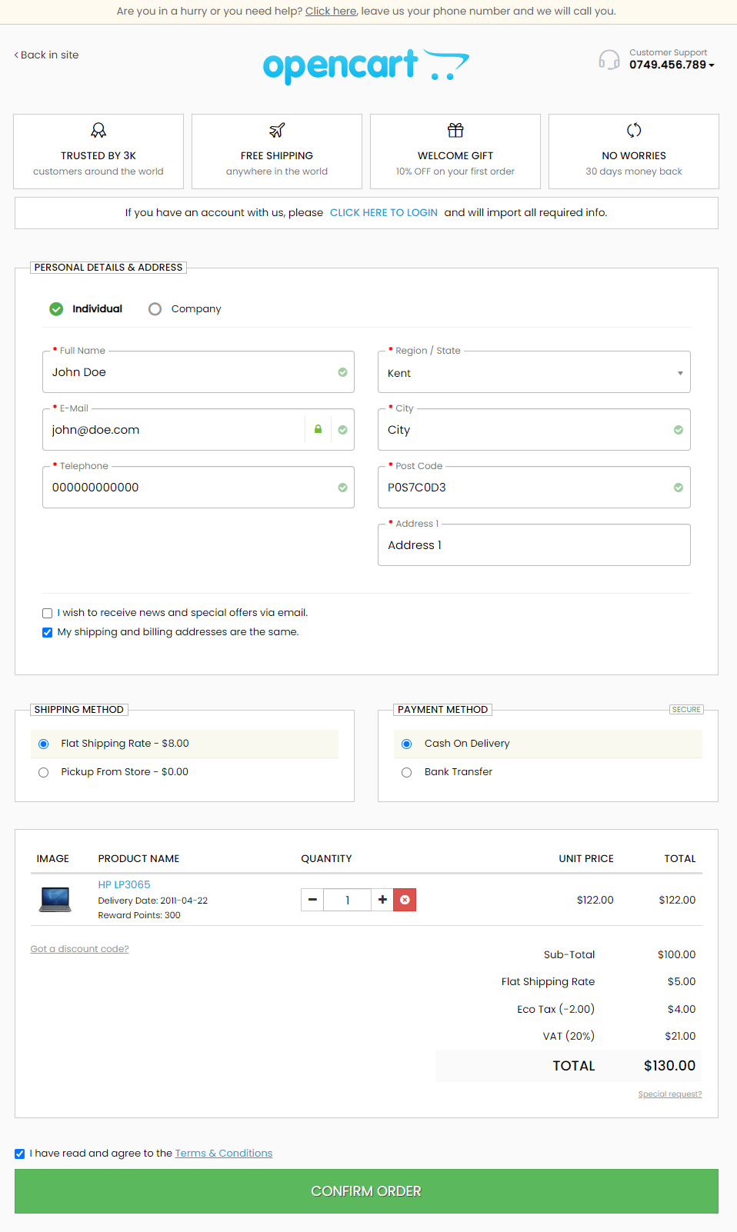Open the Region / State dropdown

(534, 373)
